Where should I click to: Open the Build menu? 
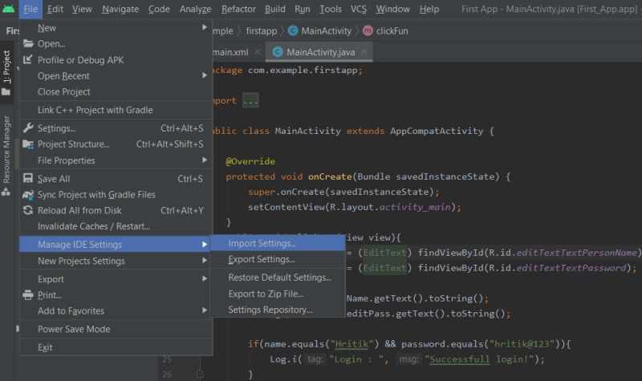click(274, 9)
